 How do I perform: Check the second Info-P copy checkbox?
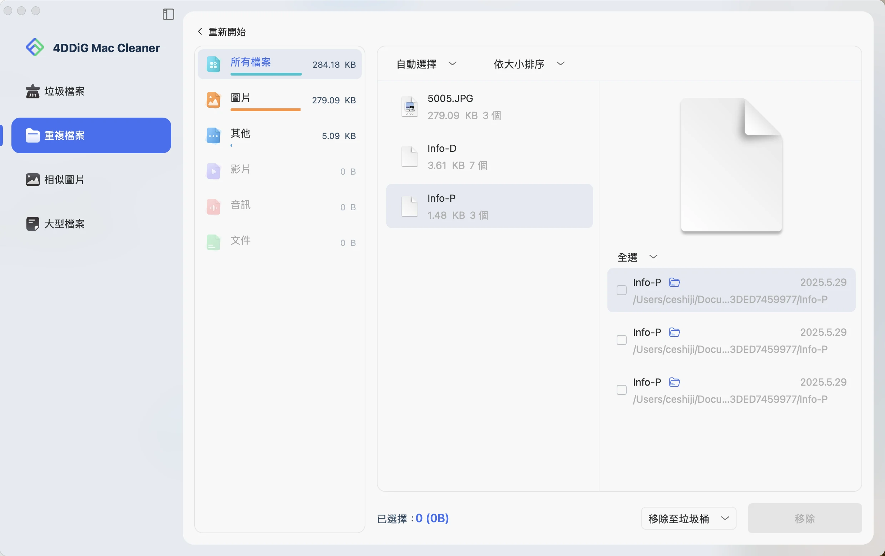click(x=622, y=340)
